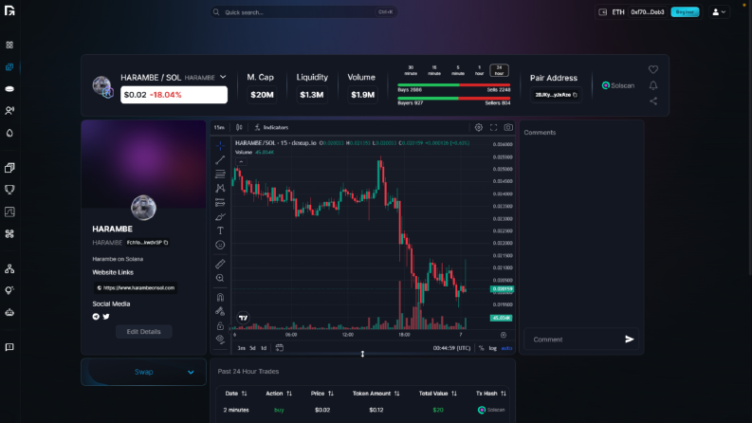Image resolution: width=752 pixels, height=423 pixels.
Task: Click the Beginner level badge
Action: click(685, 12)
